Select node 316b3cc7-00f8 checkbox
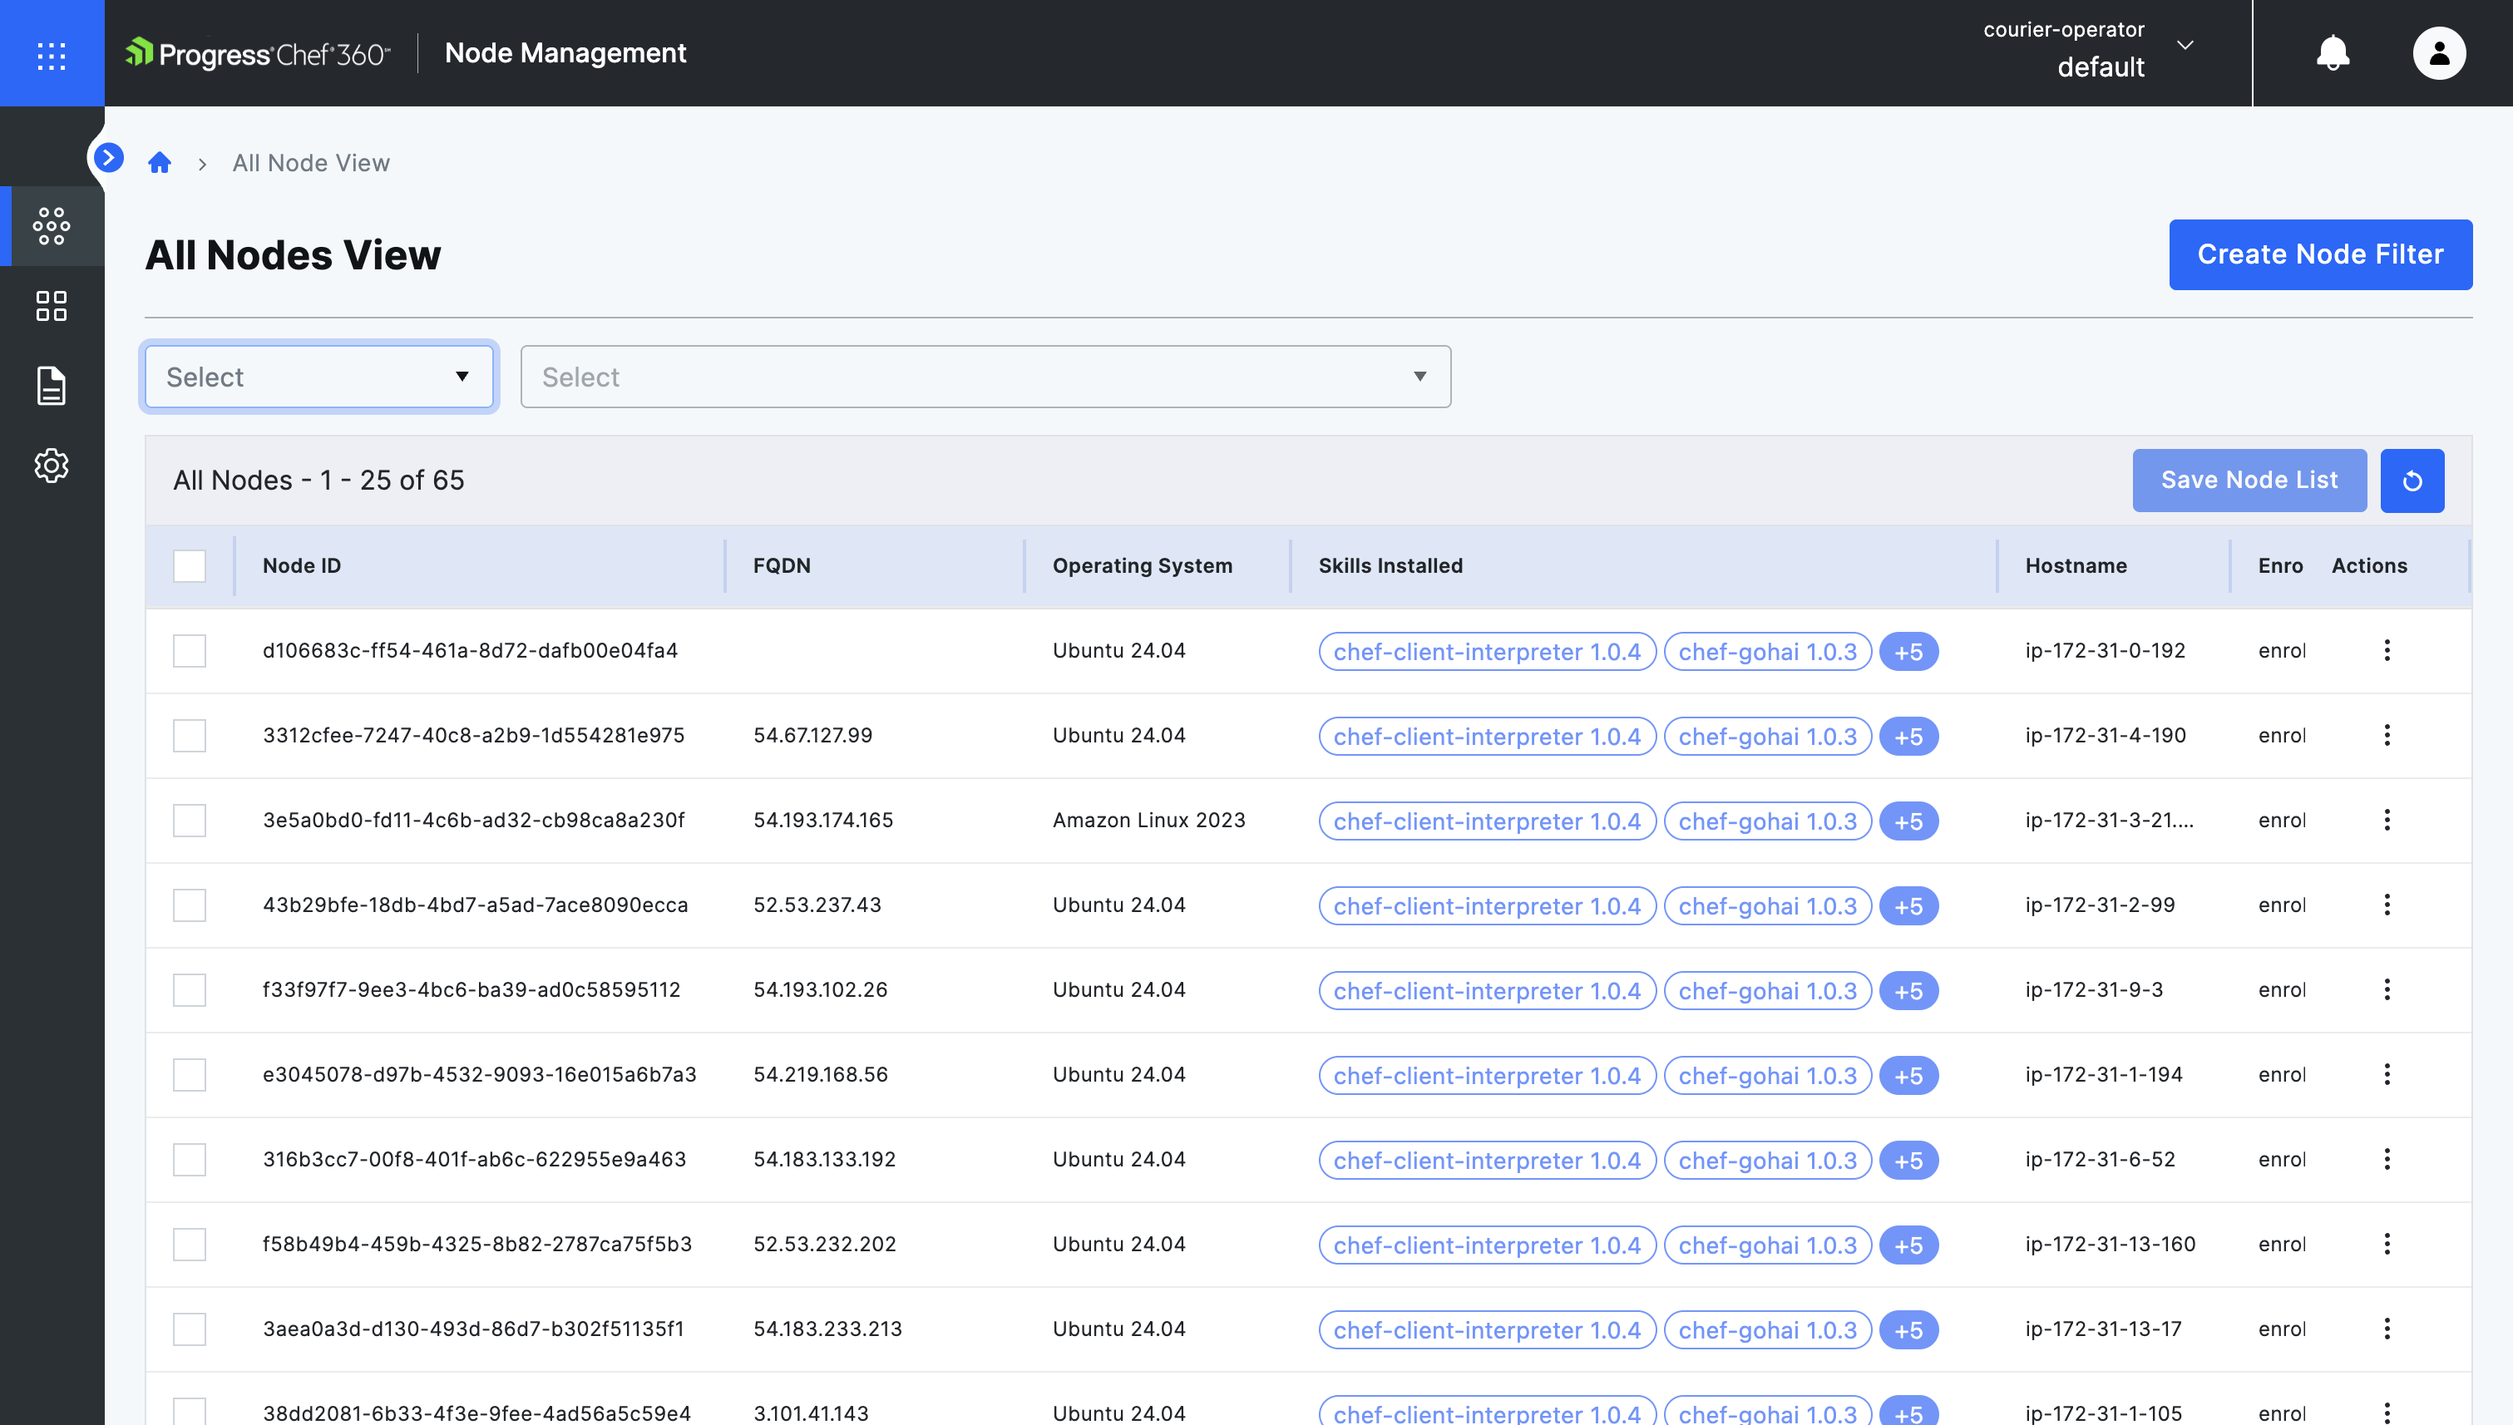The image size is (2513, 1425). pyautogui.click(x=190, y=1160)
